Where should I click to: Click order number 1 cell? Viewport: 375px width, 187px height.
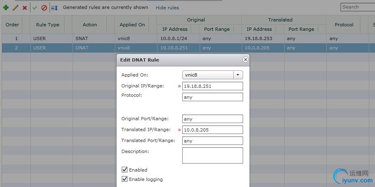coord(16,38)
